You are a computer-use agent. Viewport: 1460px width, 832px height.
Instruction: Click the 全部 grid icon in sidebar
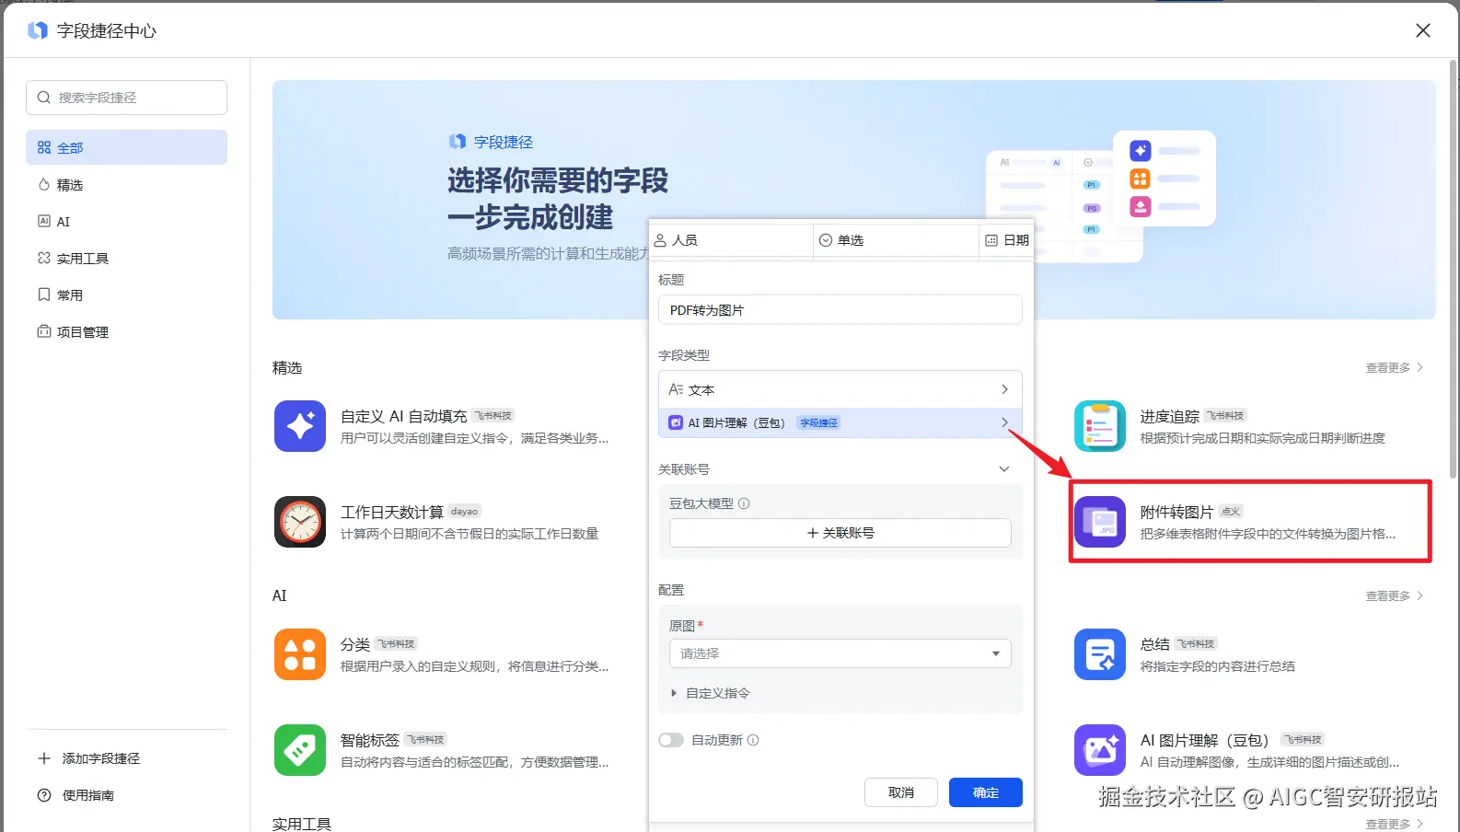point(44,147)
